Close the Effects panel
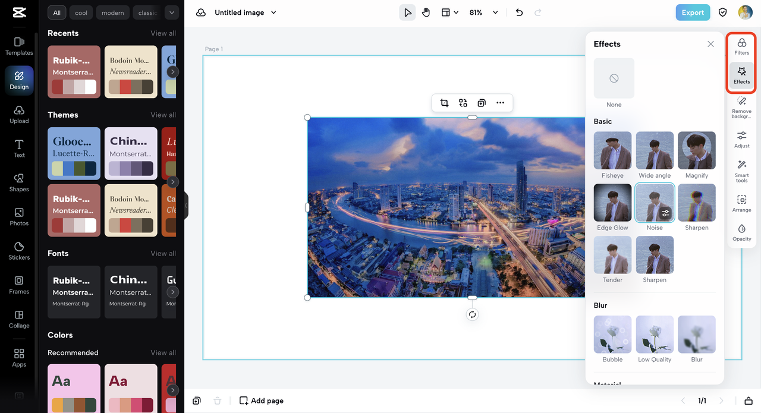The width and height of the screenshot is (761, 413). click(710, 44)
